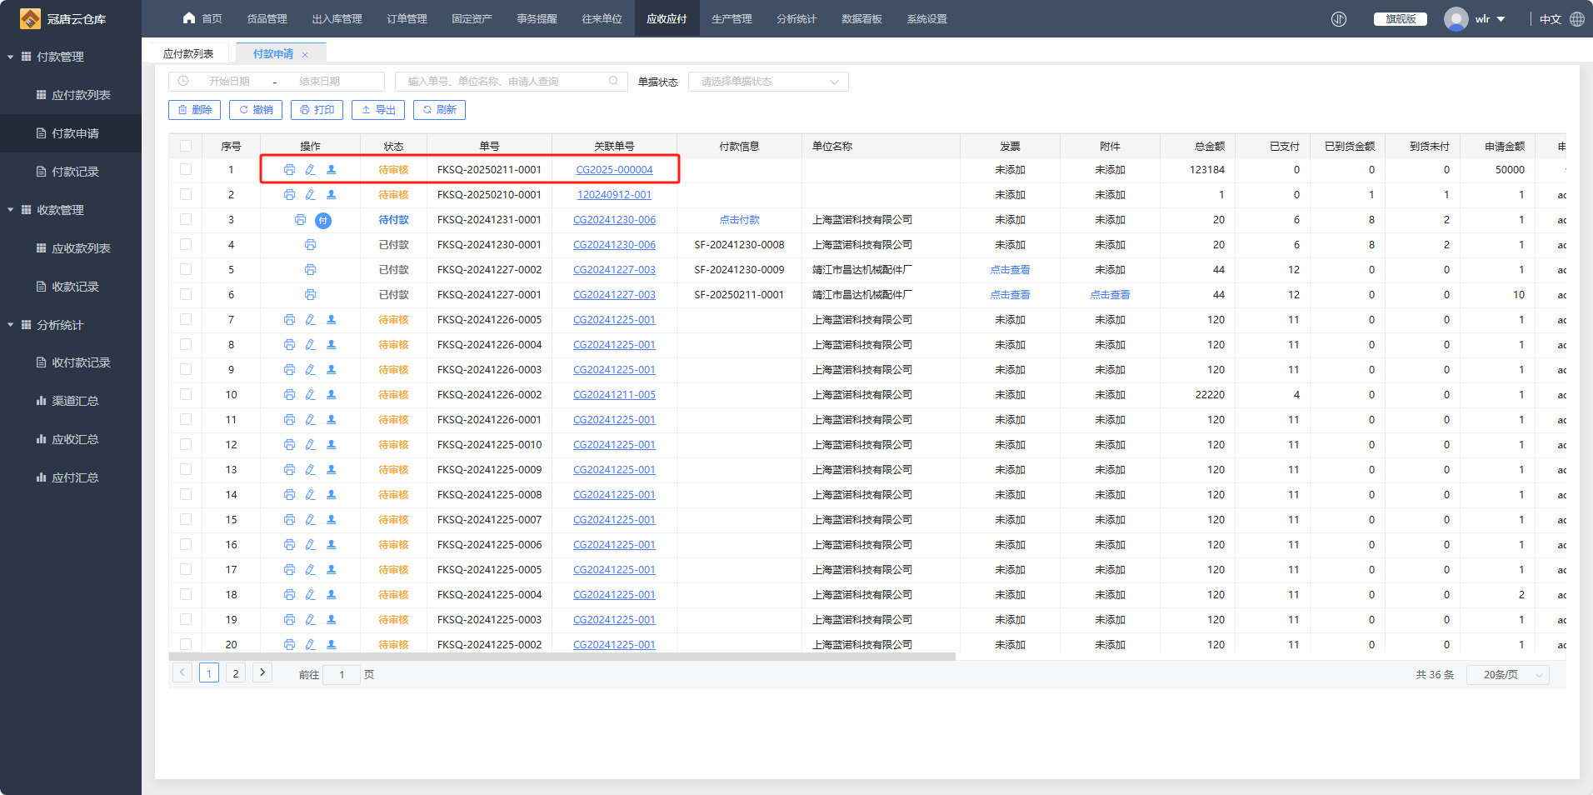Go to previous page arrow

pyautogui.click(x=182, y=672)
